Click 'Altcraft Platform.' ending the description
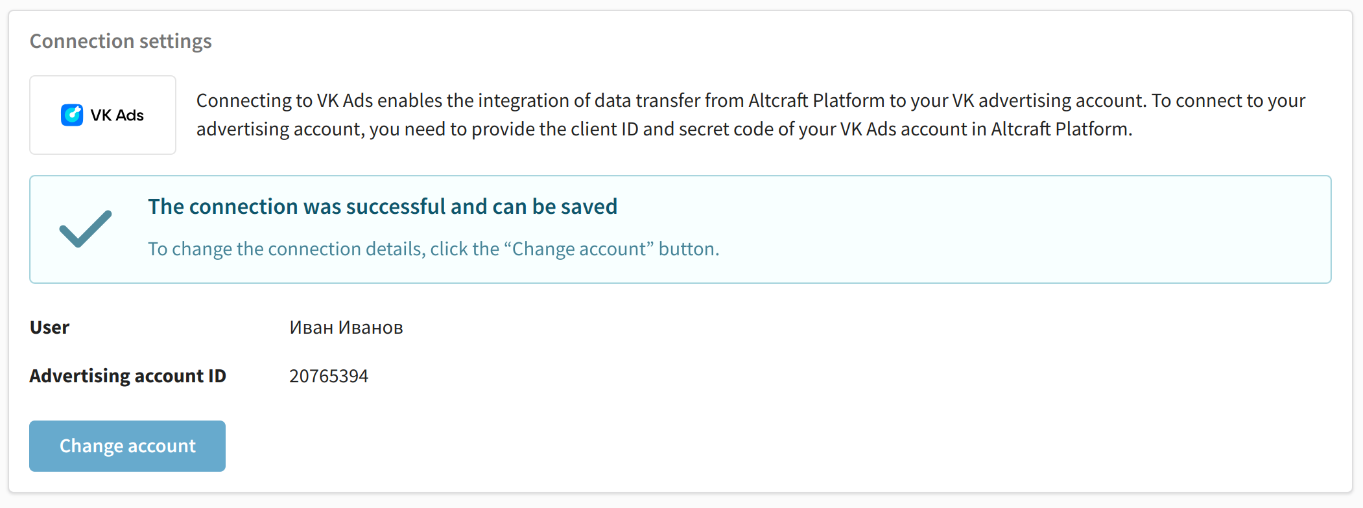 [x=1061, y=129]
